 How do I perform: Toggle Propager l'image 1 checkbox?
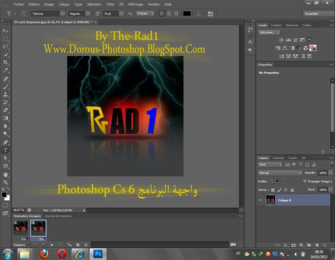tap(305, 181)
